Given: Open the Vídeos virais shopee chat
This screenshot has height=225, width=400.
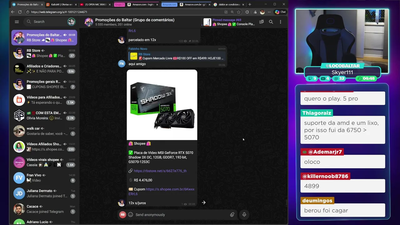Looking at the screenshot, I should 44,162.
